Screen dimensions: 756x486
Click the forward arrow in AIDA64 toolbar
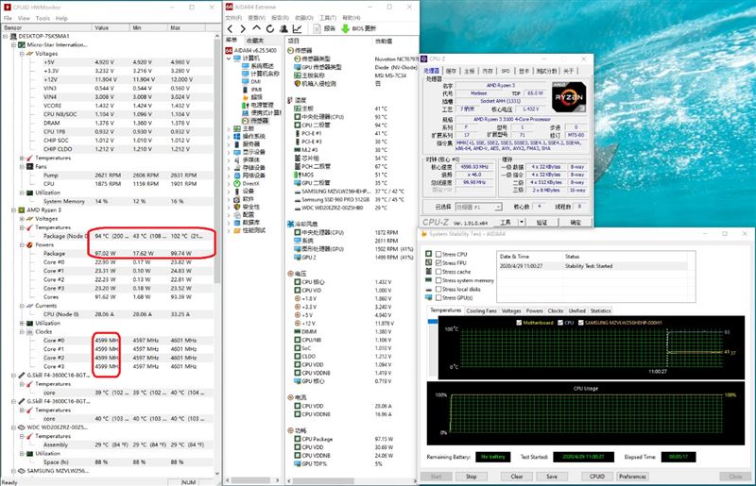click(243, 29)
